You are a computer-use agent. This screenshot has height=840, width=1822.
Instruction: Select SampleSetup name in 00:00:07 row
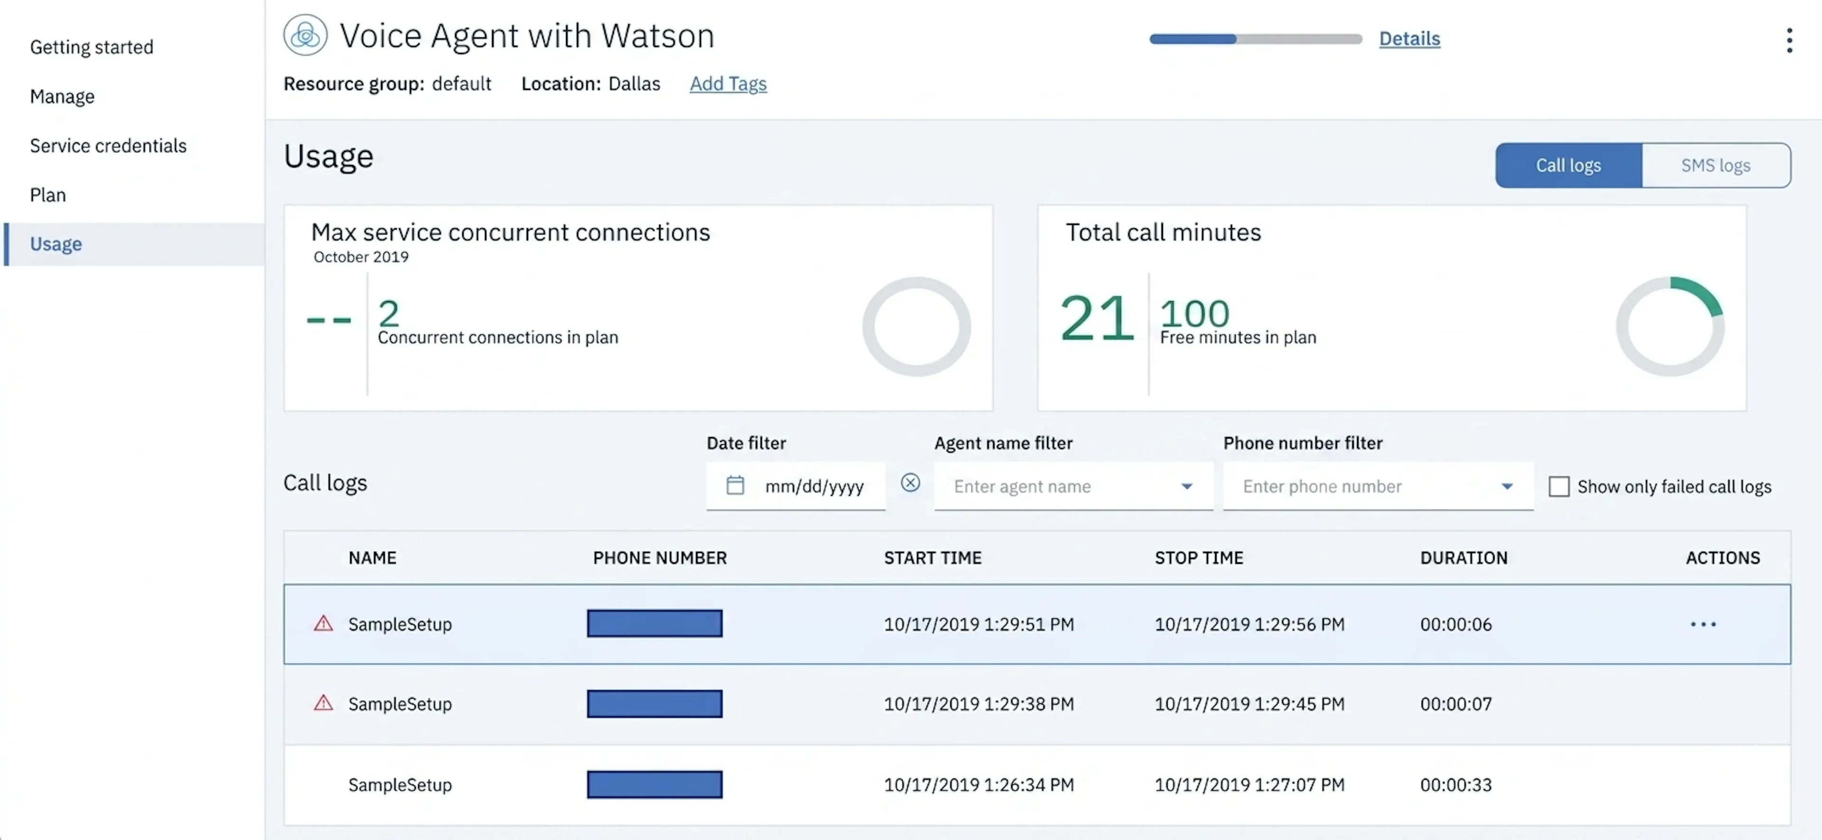click(x=400, y=704)
